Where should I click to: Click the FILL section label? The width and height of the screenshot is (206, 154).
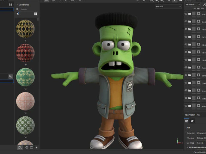[188, 127]
